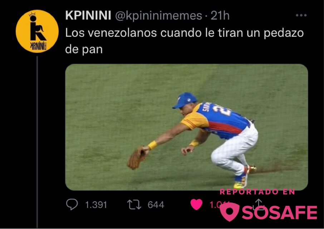View the baseball player image
This screenshot has width=324, height=229.
[x=187, y=127]
